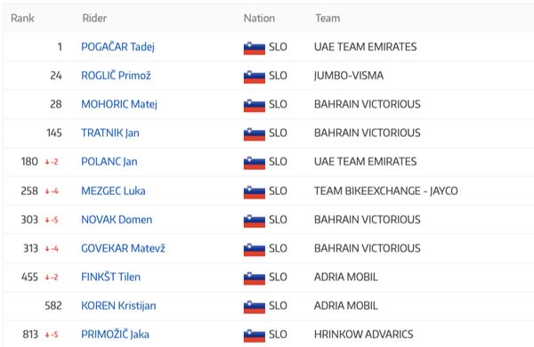This screenshot has height=347, width=534.
Task: Select Mohoric Matej rider name
Action: (119, 104)
